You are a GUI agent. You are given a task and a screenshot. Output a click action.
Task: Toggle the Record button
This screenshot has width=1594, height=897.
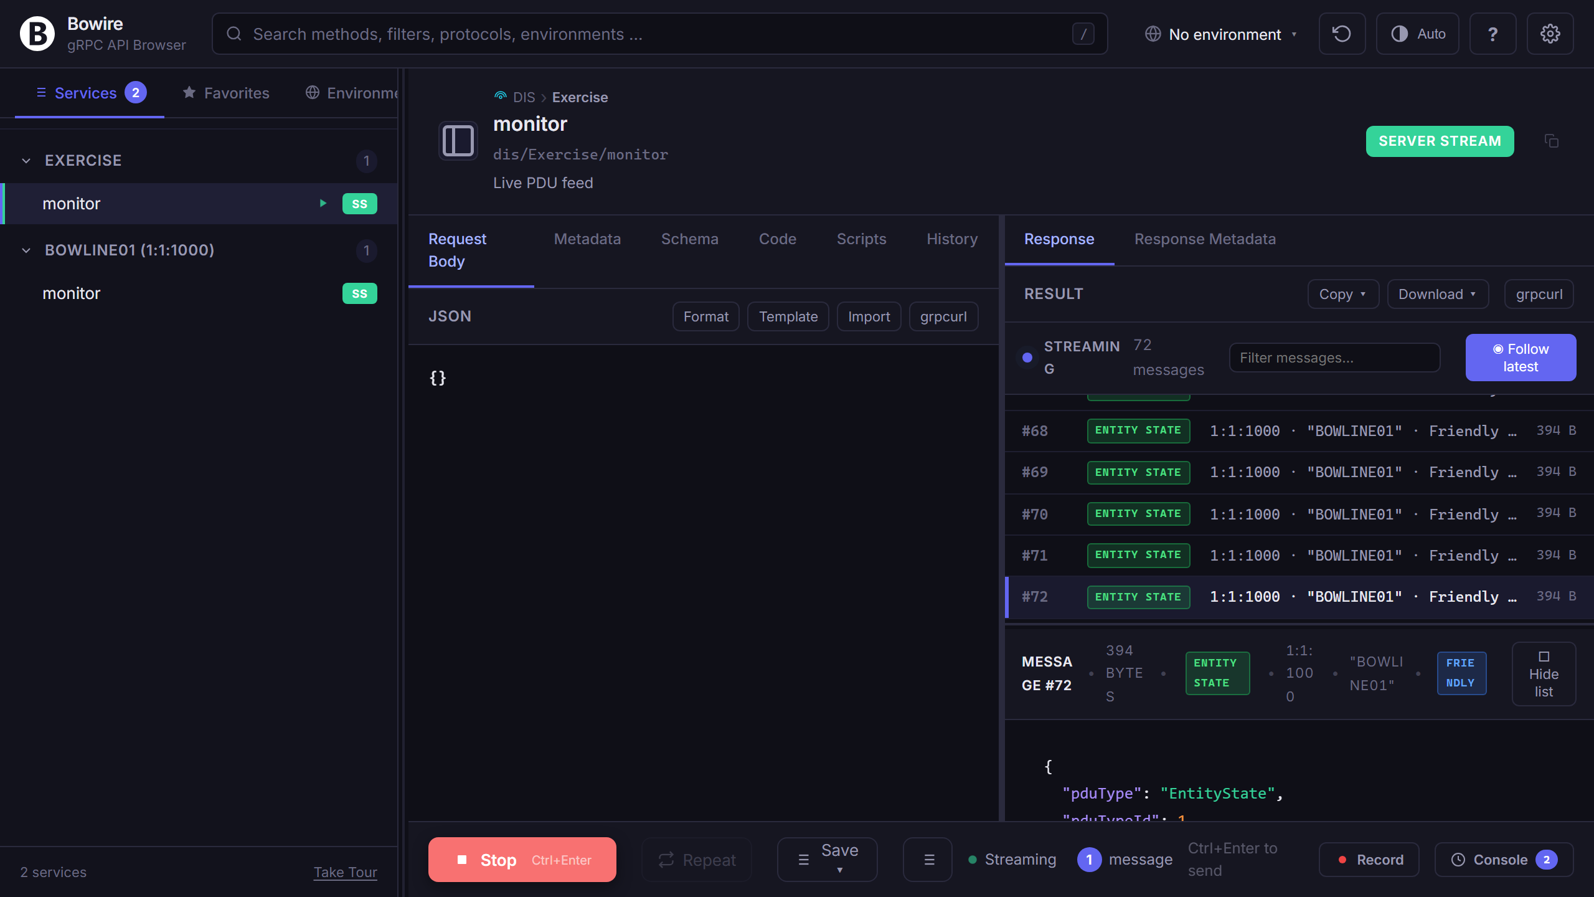click(1369, 860)
